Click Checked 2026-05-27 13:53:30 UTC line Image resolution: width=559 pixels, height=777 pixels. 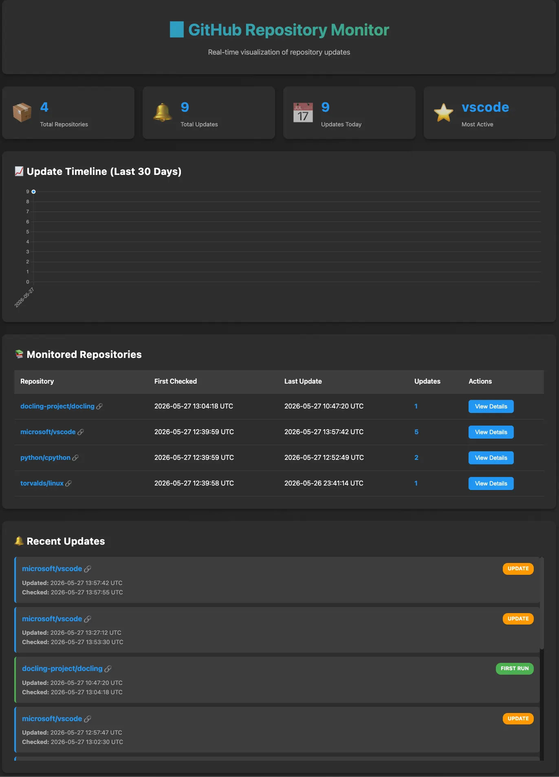73,642
